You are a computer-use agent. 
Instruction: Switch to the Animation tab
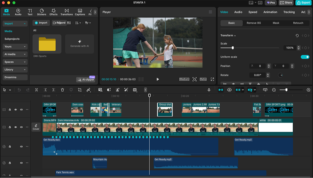click(x=270, y=12)
